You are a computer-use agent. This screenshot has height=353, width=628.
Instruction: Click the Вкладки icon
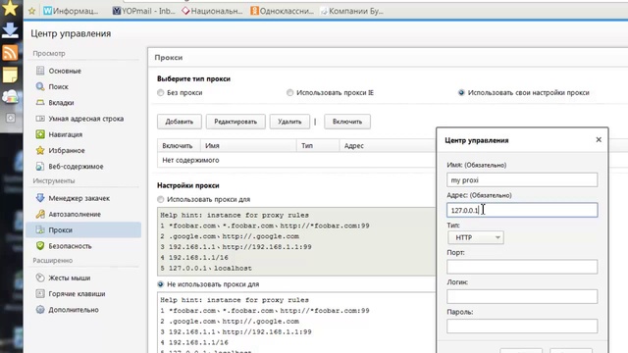click(40, 102)
